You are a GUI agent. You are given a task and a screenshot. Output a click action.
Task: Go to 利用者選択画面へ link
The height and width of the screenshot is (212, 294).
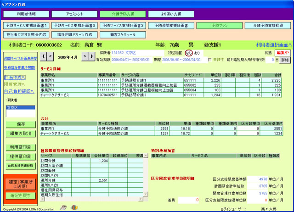[x=274, y=45]
